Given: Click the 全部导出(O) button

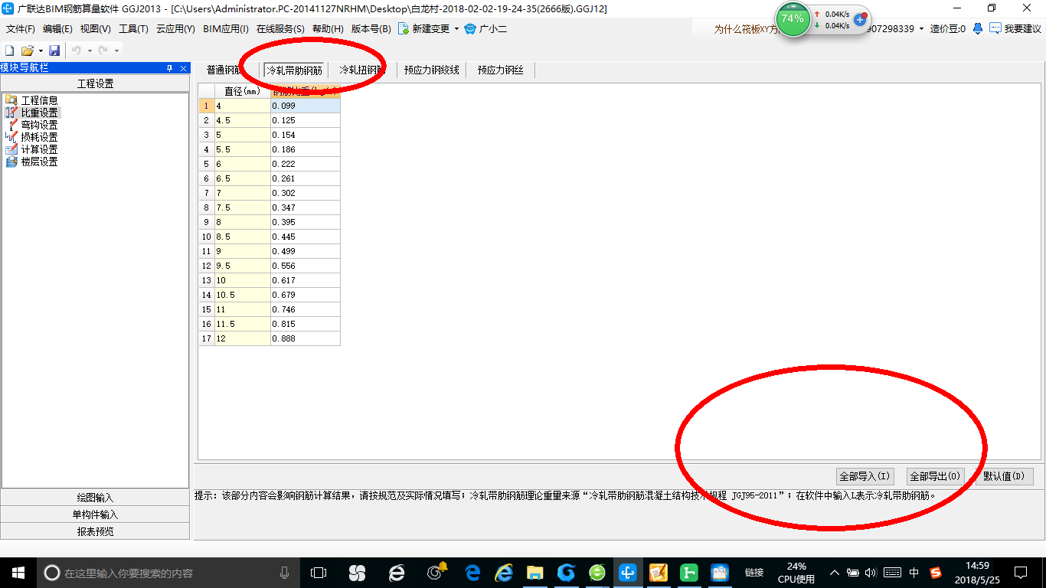Looking at the screenshot, I should click(x=935, y=476).
